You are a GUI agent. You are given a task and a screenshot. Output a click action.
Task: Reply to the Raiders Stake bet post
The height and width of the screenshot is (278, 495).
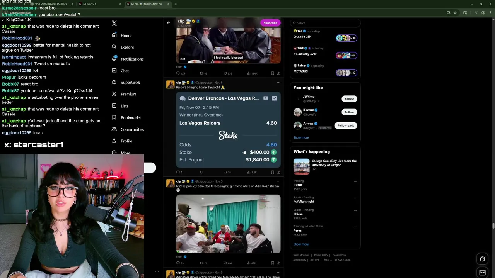point(179,172)
